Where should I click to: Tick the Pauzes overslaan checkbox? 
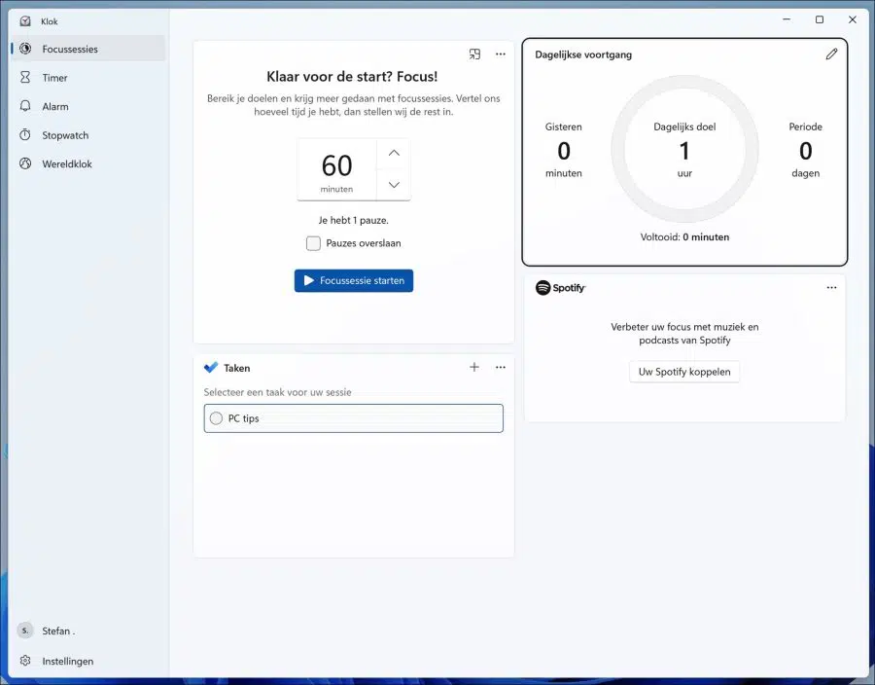click(314, 243)
